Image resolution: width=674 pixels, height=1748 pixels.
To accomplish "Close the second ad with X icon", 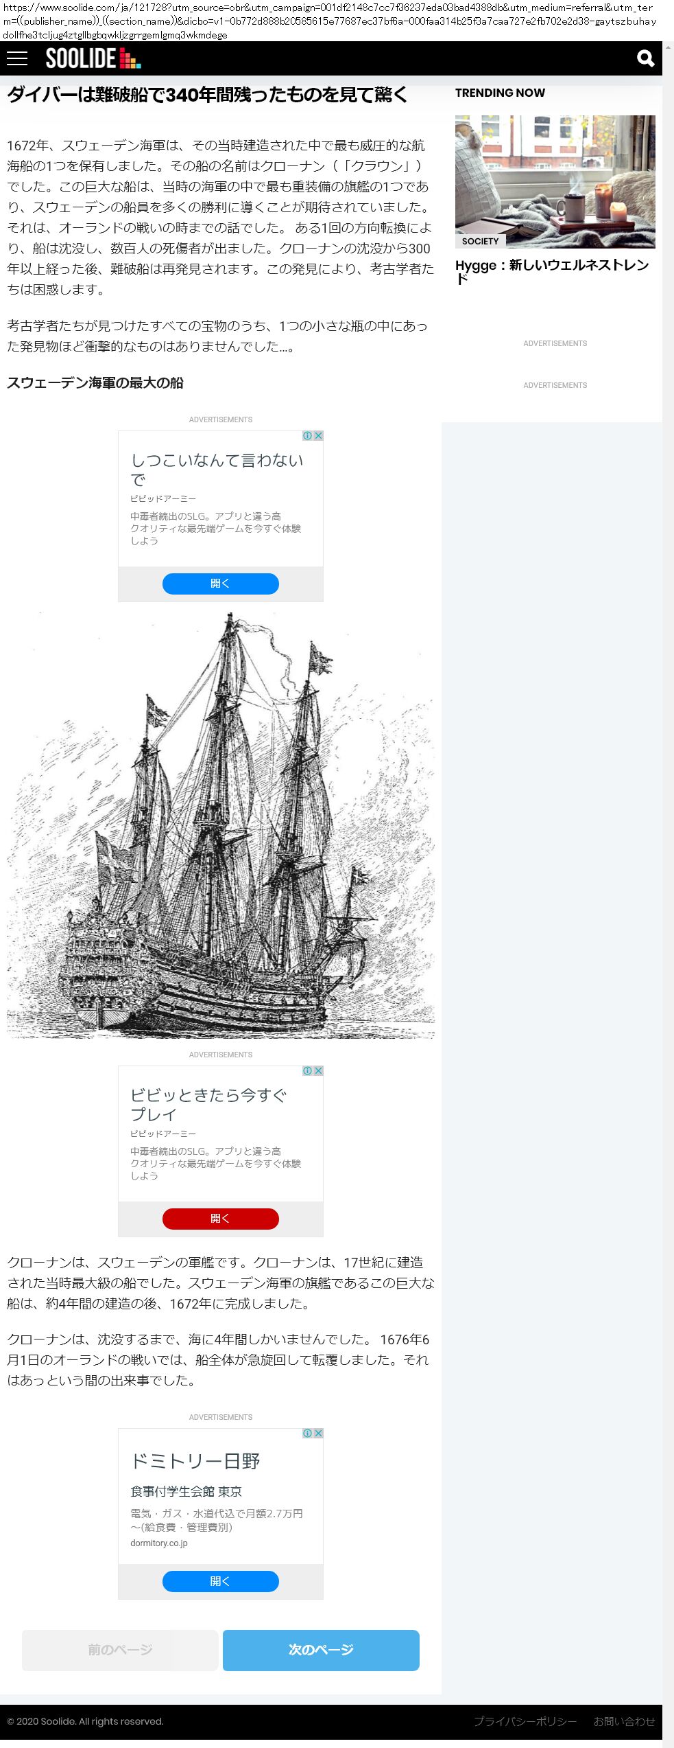I will coord(318,1071).
